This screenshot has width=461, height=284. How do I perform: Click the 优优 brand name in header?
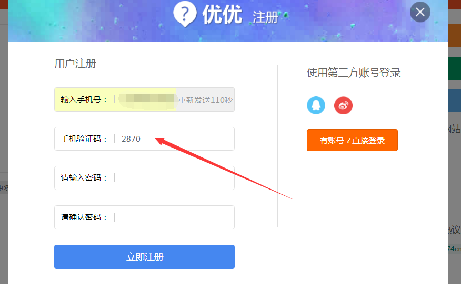tap(222, 15)
